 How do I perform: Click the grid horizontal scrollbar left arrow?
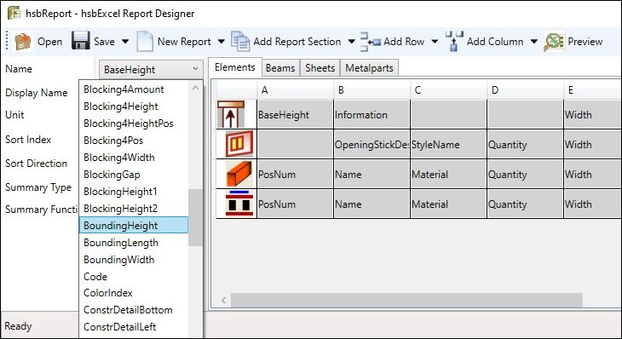point(224,300)
